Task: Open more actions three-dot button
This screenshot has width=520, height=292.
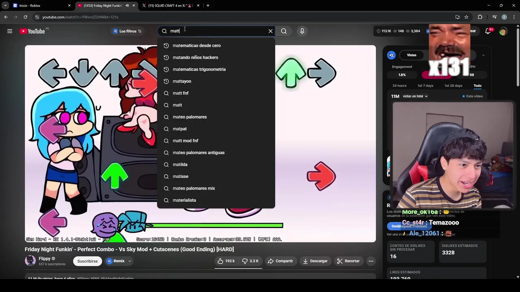Action: pos(371,261)
